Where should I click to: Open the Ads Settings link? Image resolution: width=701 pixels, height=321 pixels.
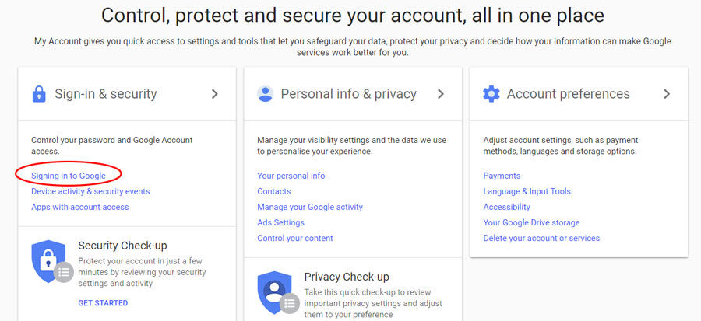click(x=280, y=222)
